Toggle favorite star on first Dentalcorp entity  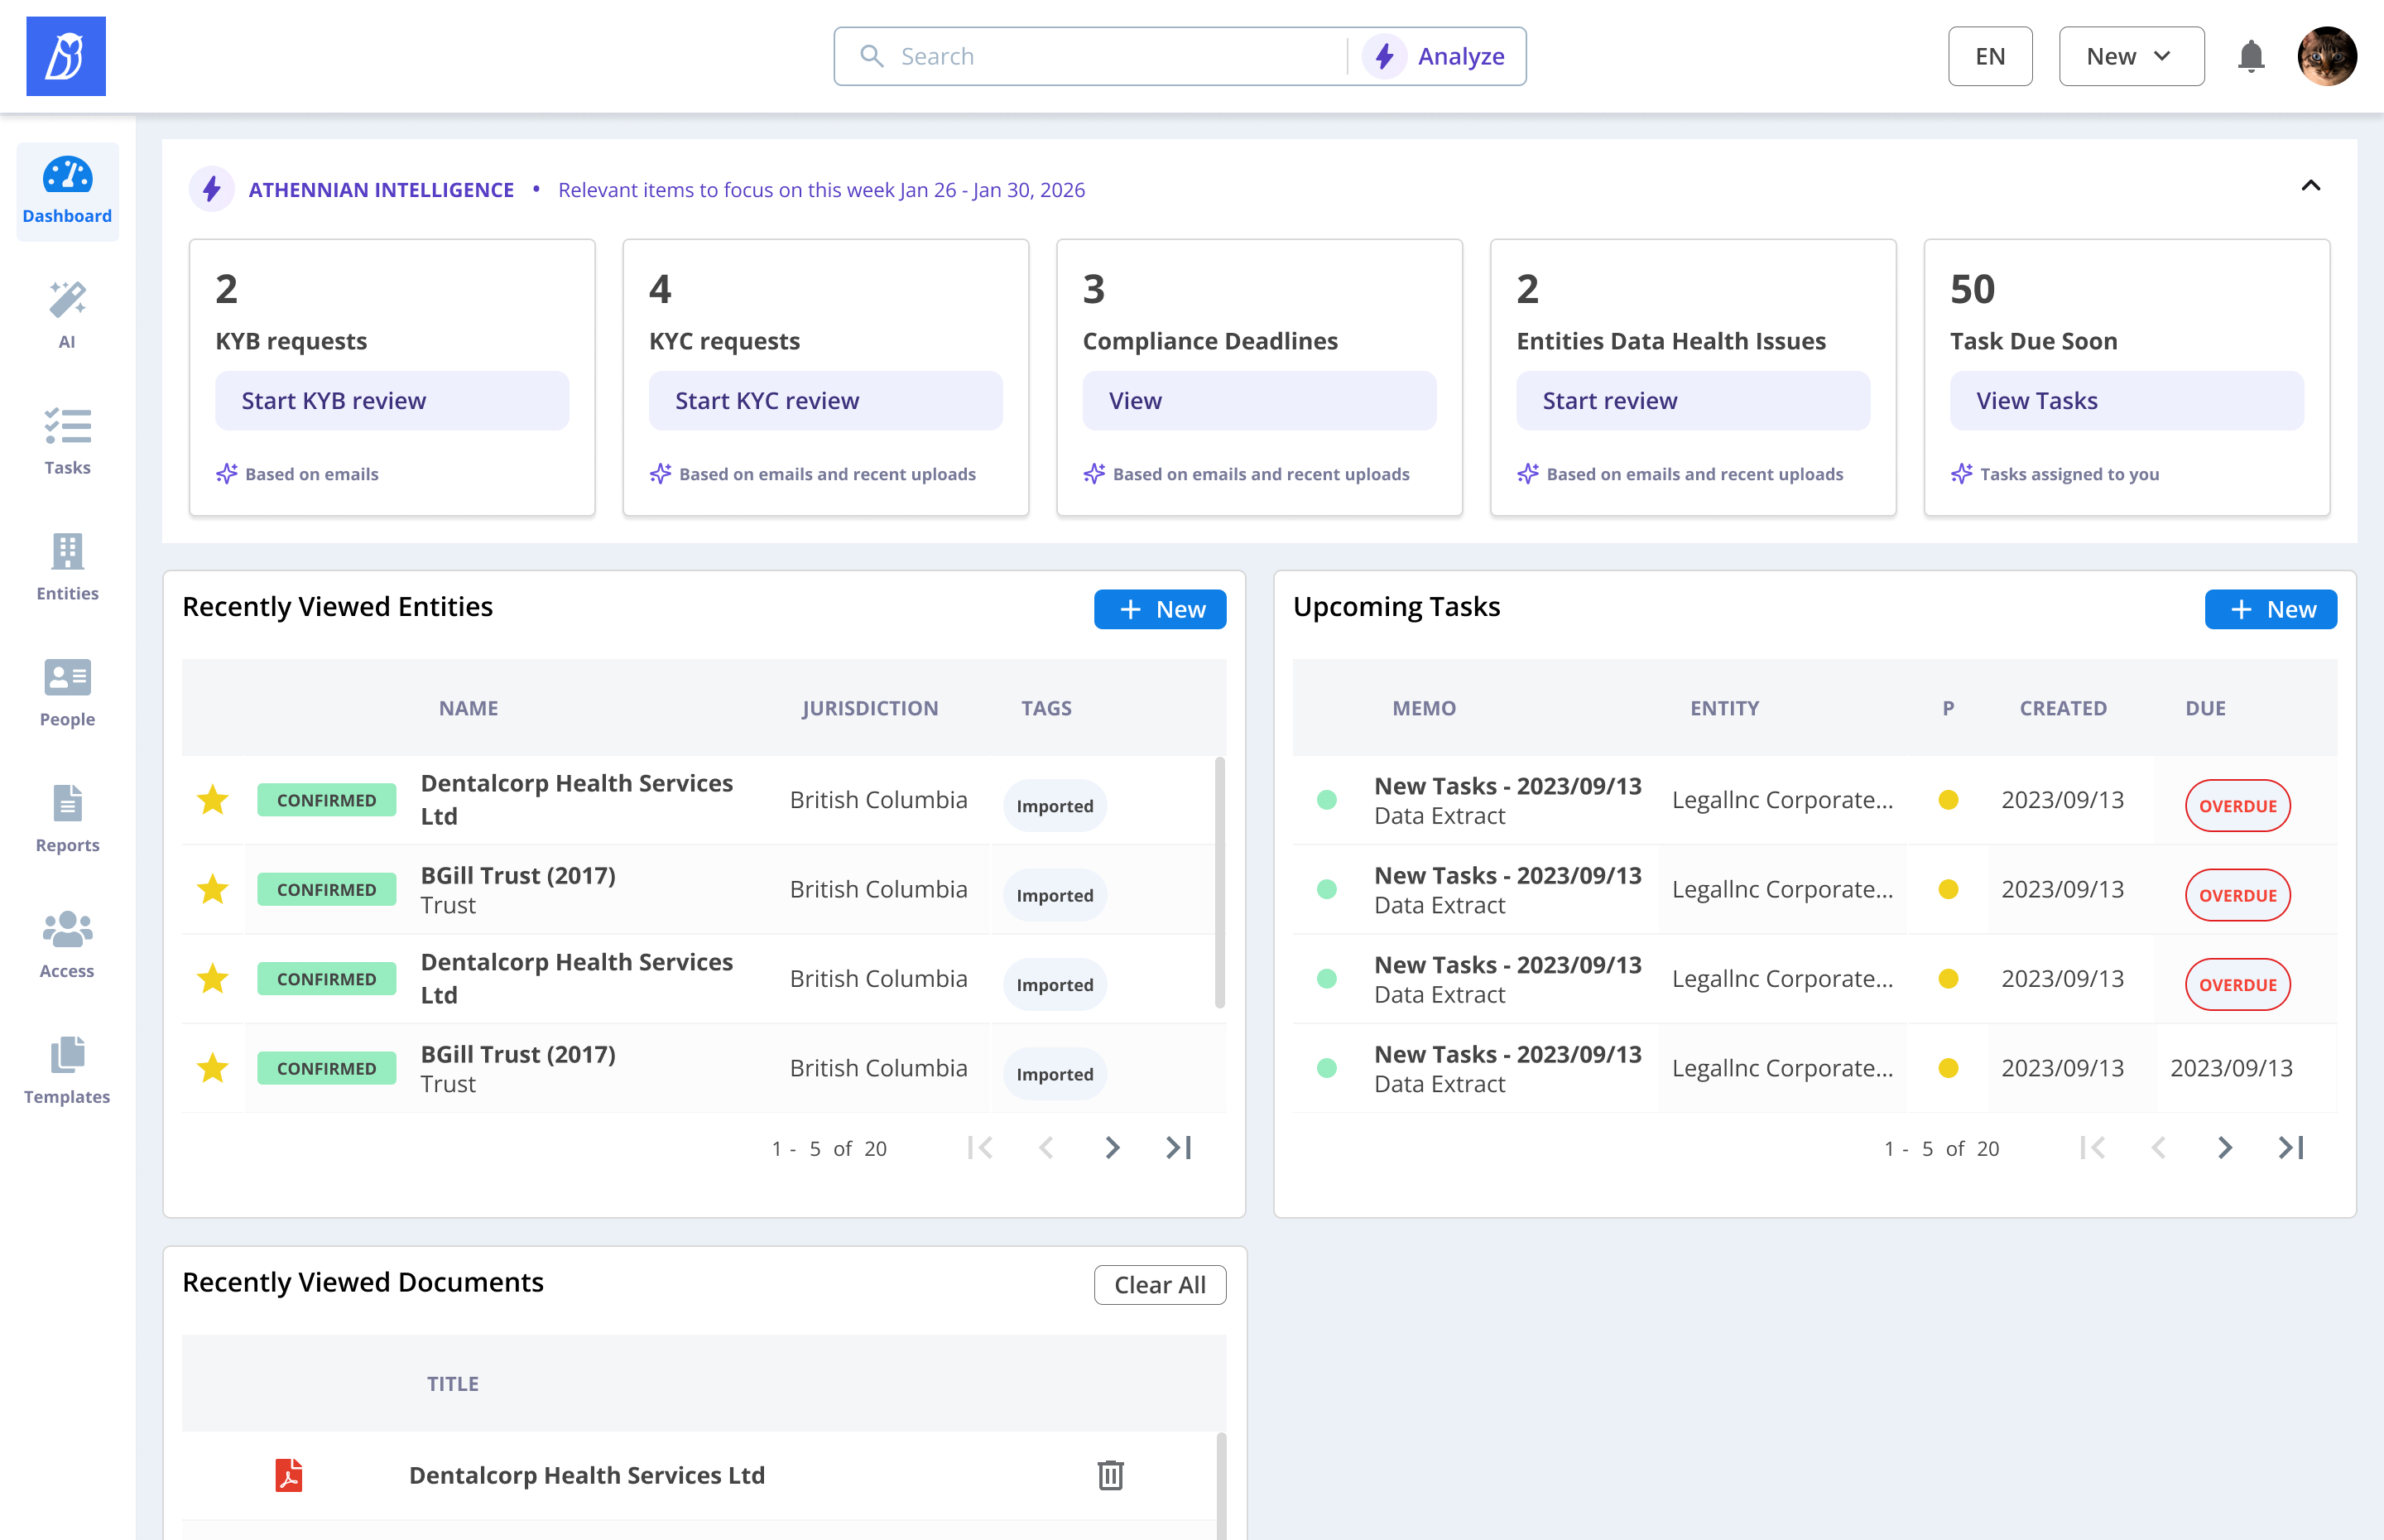click(213, 800)
